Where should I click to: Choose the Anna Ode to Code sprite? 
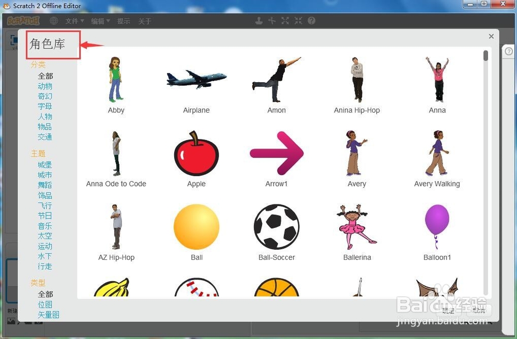tap(116, 153)
